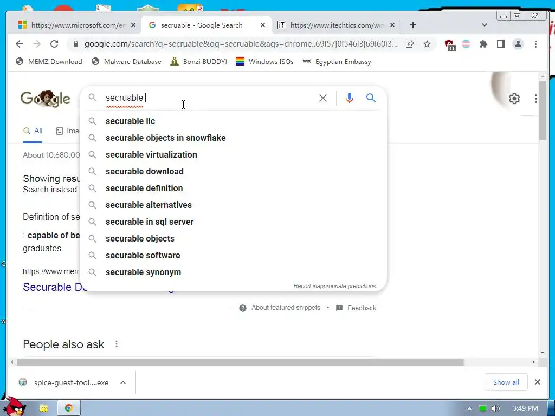Image resolution: width=555 pixels, height=416 pixels.
Task: Click the volume speaker tray icon
Action: click(495, 408)
